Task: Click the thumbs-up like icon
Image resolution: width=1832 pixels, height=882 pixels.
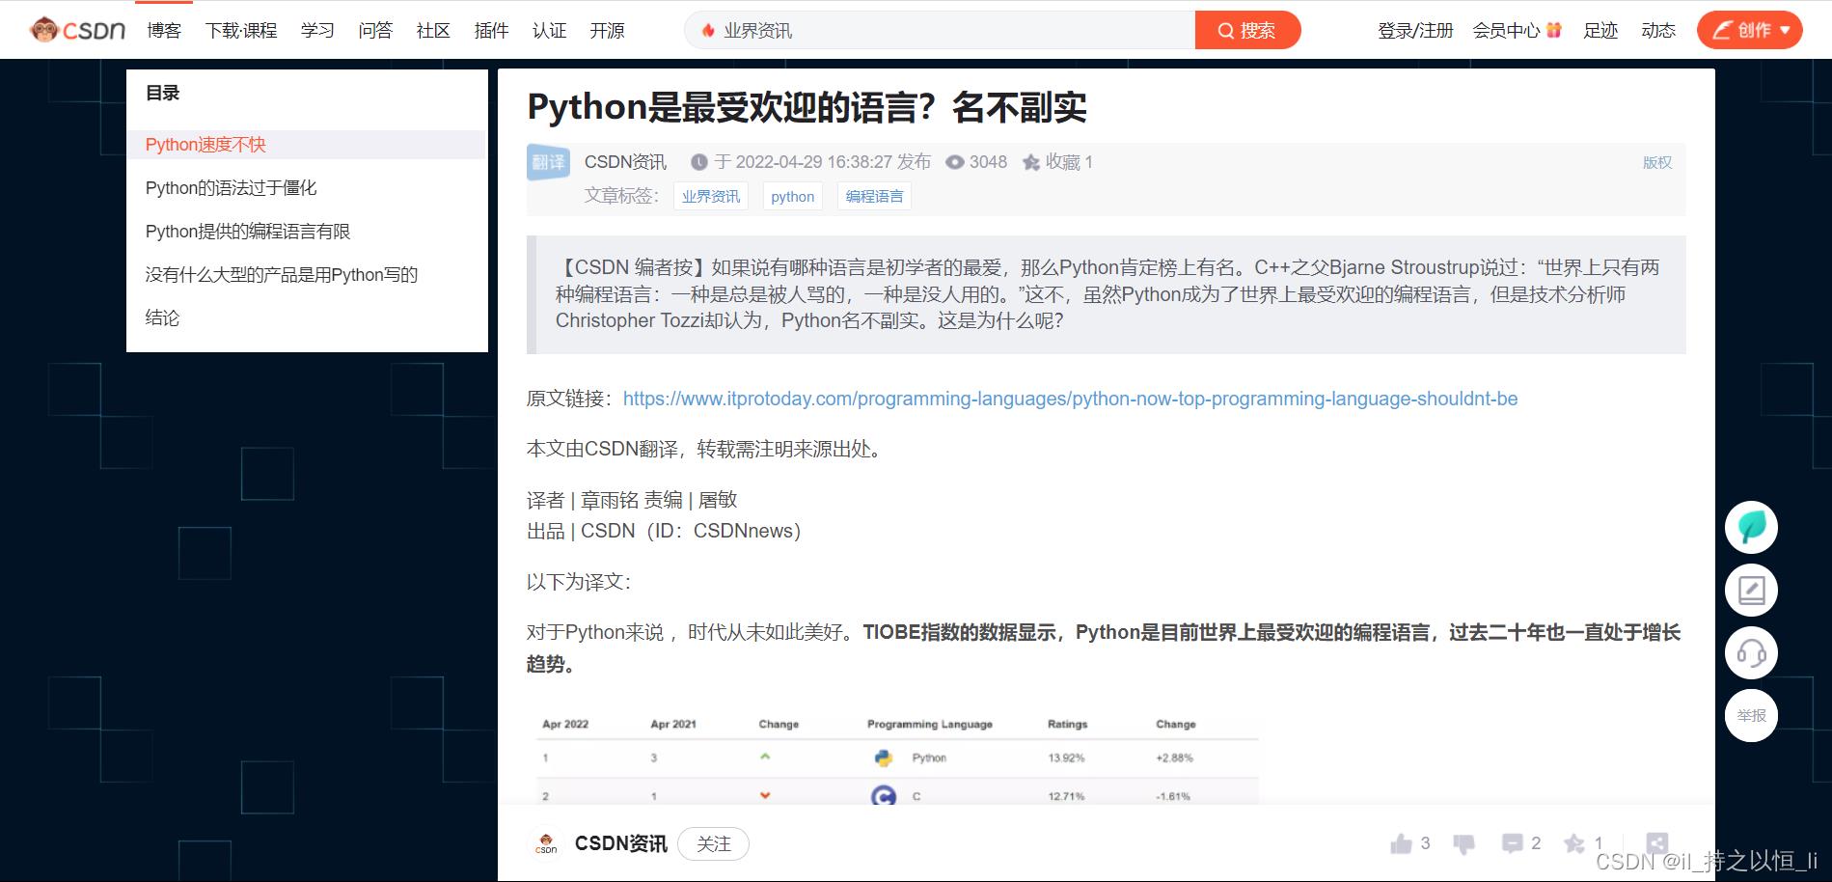Action: (1401, 844)
